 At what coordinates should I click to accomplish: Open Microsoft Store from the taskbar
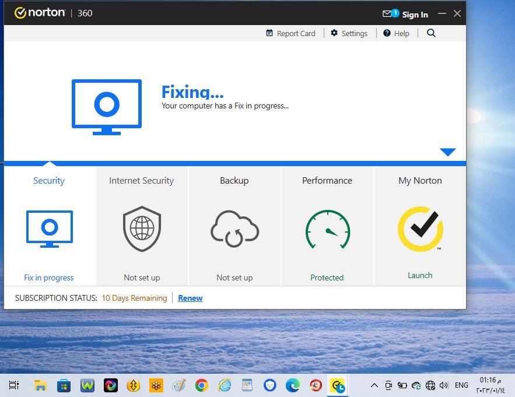pos(64,385)
